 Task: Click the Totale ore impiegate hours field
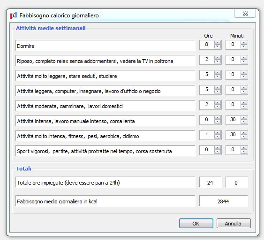click(210, 183)
